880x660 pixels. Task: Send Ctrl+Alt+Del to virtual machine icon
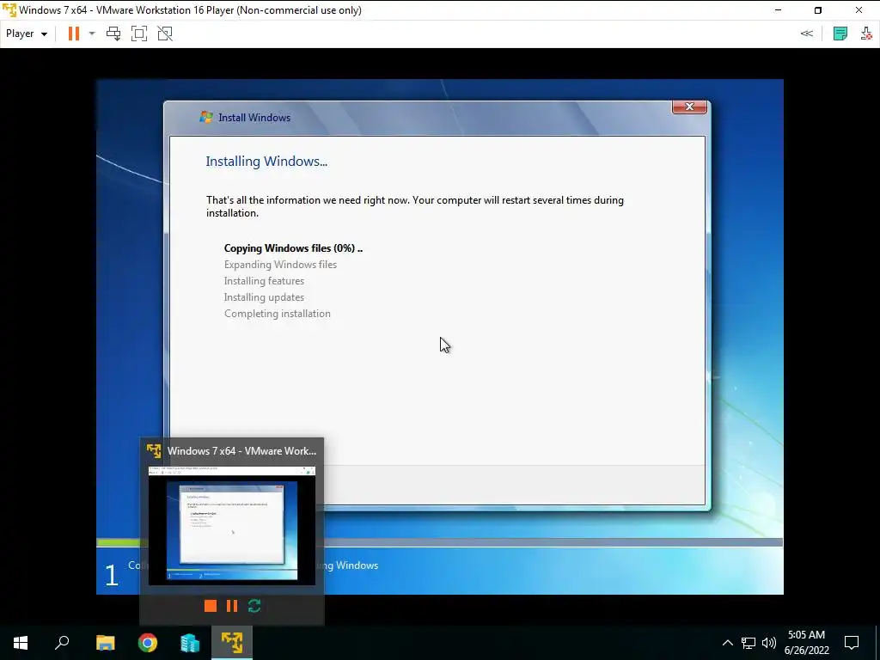tap(113, 34)
